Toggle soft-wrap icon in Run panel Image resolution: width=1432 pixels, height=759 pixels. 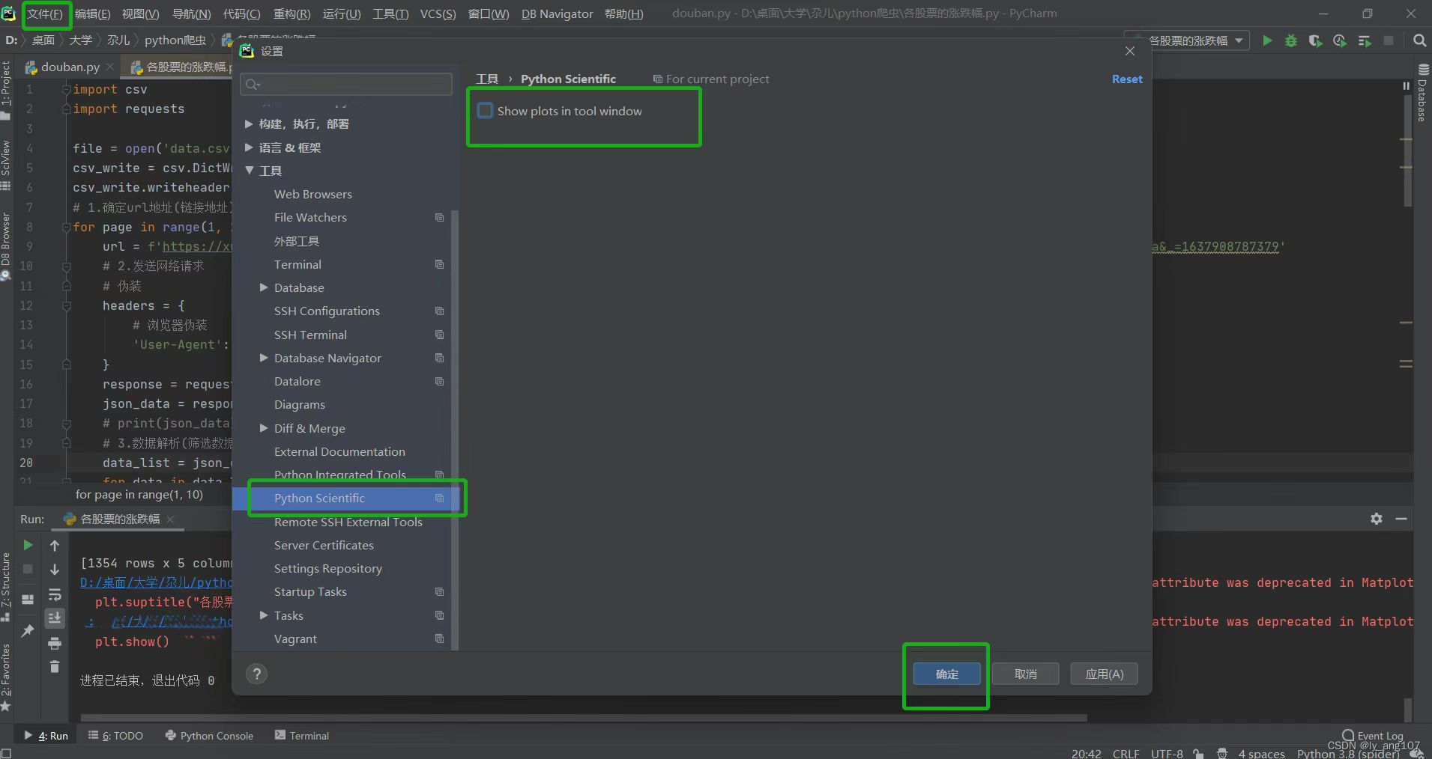(55, 594)
